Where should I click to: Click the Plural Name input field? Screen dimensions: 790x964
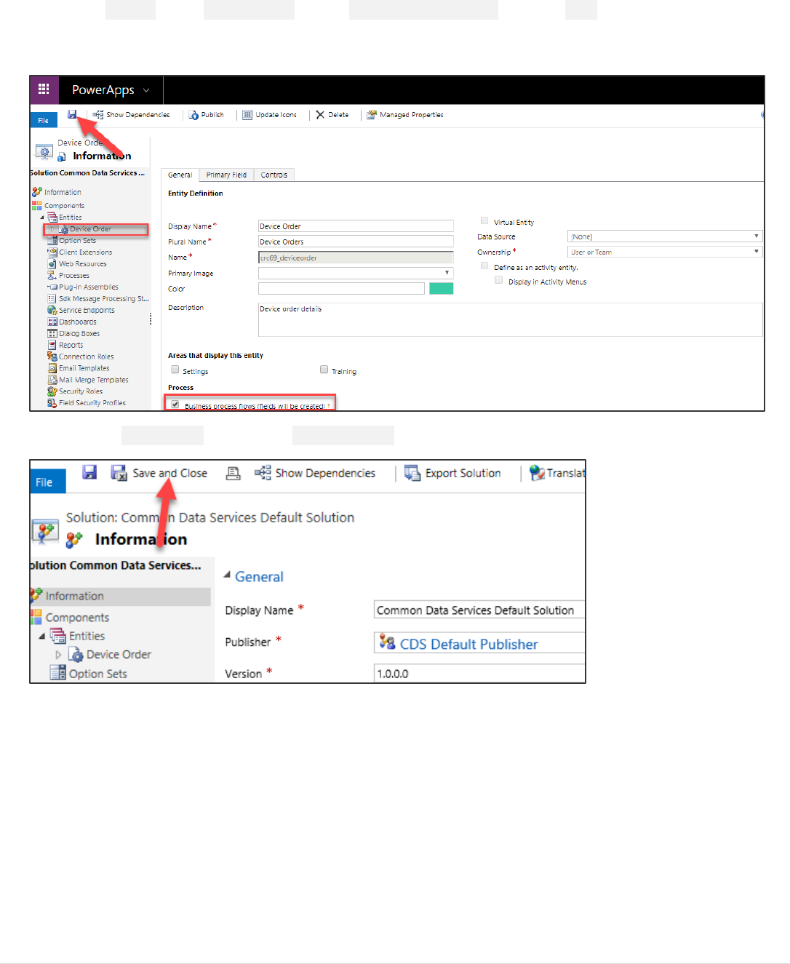coord(356,242)
